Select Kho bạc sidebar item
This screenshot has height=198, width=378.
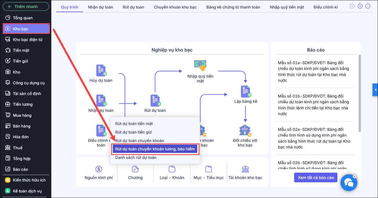pyautogui.click(x=26, y=29)
